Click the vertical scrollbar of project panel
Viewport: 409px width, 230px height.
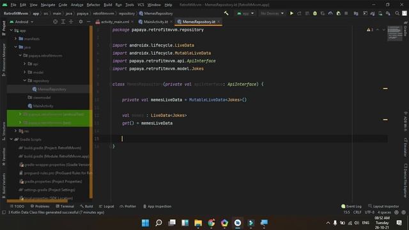click(x=91, y=112)
